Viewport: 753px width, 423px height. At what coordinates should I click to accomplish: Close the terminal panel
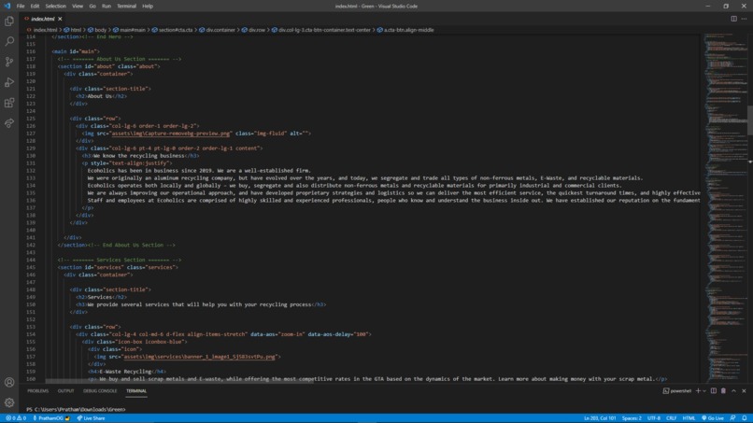click(744, 391)
